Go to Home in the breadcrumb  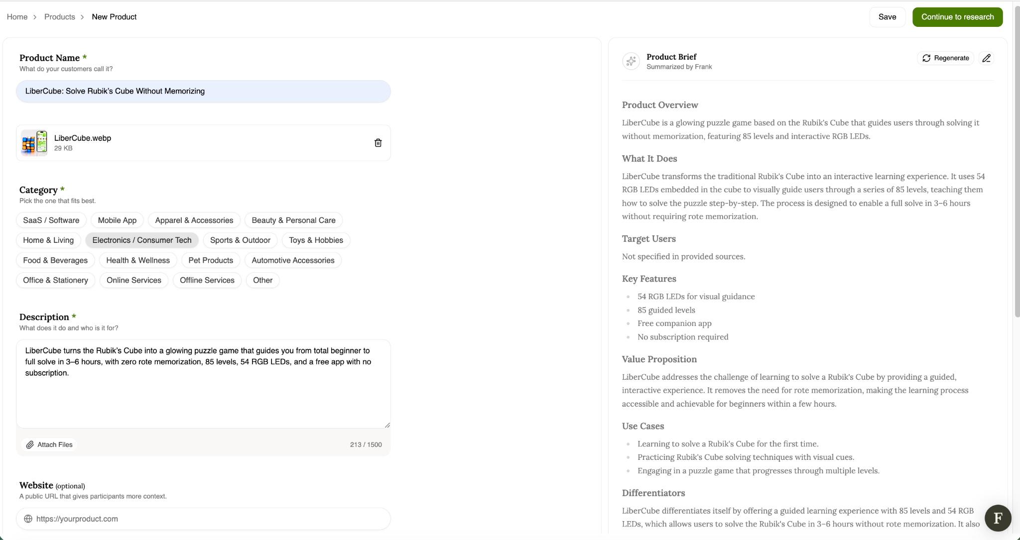17,16
